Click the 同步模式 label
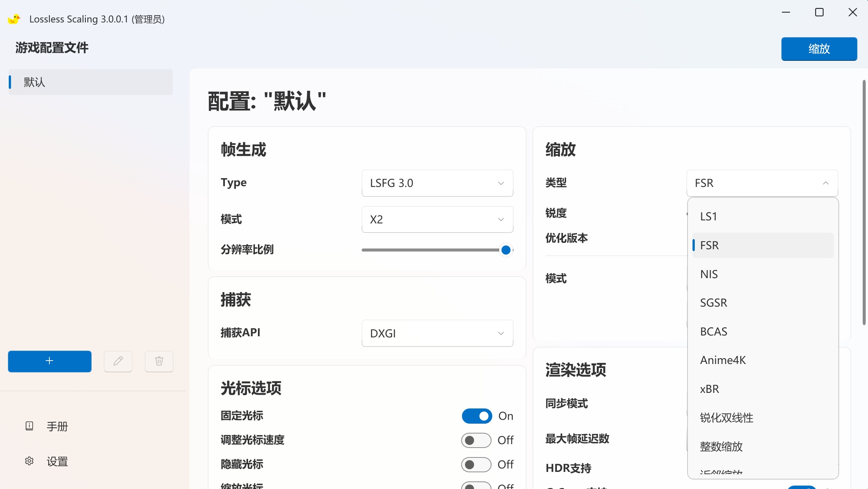868x489 pixels. pos(567,404)
